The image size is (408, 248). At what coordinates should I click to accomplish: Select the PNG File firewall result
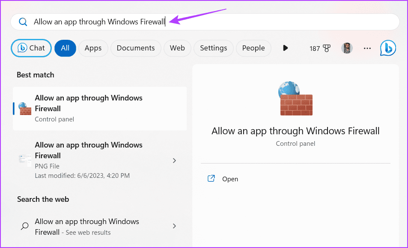pyautogui.click(x=100, y=160)
